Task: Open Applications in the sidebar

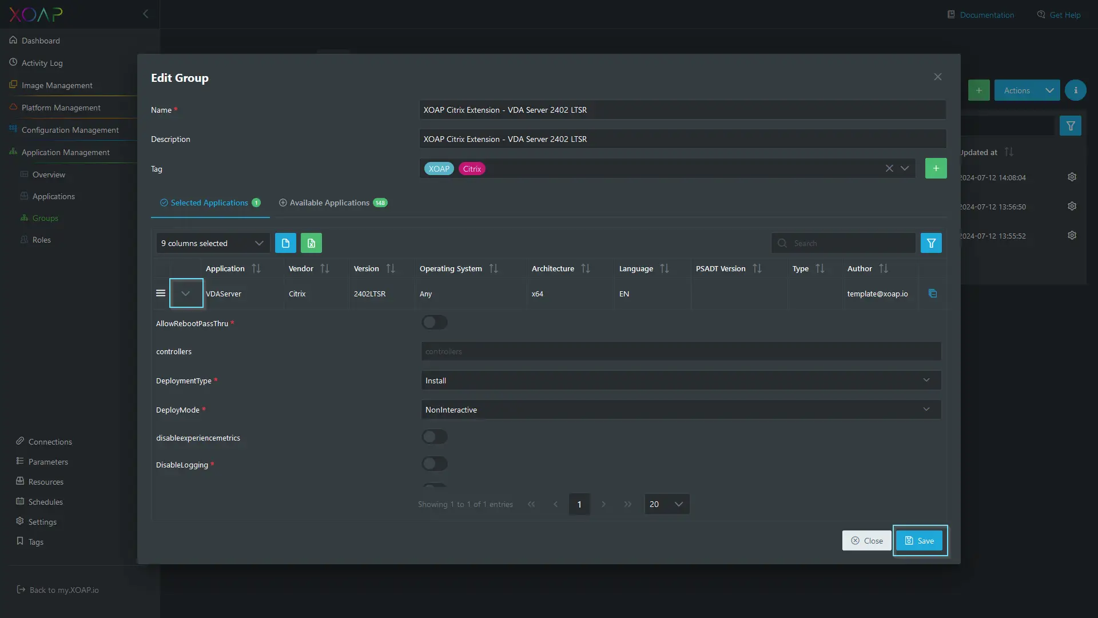Action: pyautogui.click(x=54, y=196)
